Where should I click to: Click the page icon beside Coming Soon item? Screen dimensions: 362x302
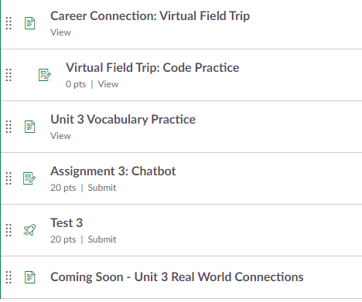coord(30,277)
